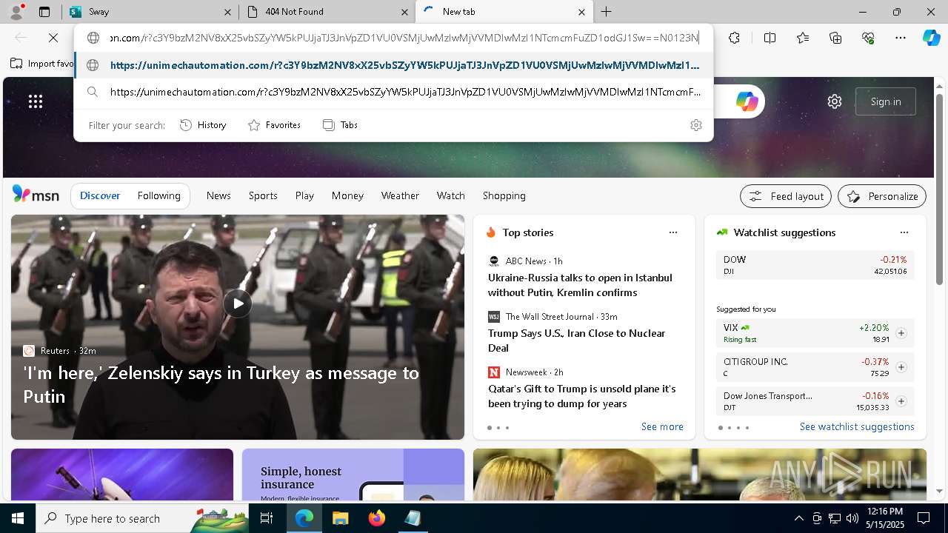948x533 pixels.
Task: Click the Copilot icon in the page search box
Action: 747,101
